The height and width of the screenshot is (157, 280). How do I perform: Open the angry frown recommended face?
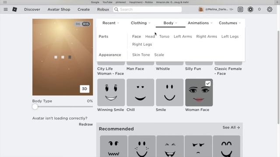pos(198,146)
